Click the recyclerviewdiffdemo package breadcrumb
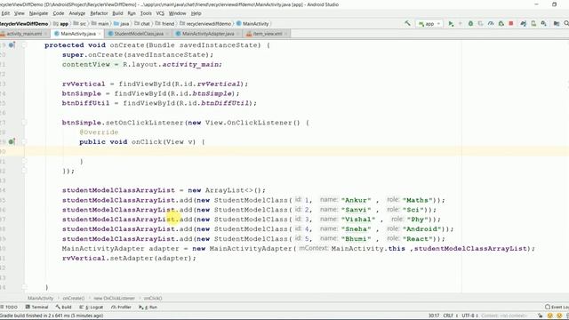Viewport: 569px width, 320px height. (x=205, y=24)
